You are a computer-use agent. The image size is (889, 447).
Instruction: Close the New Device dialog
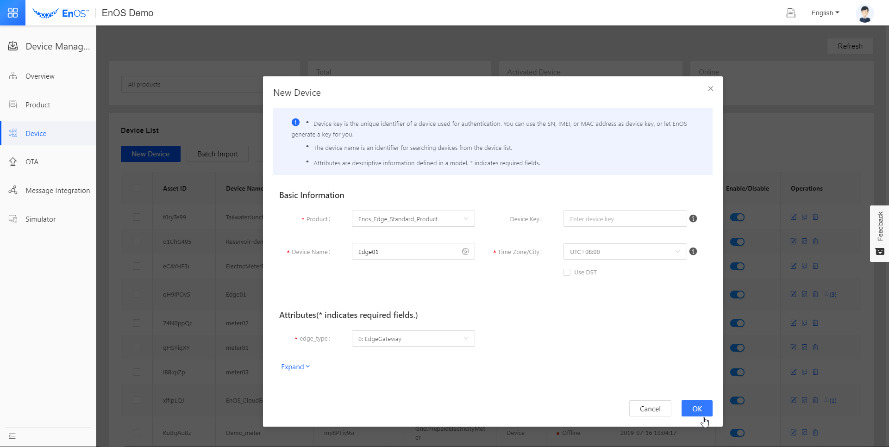pos(711,88)
